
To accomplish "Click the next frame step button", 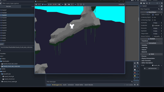I will click(x=39, y=4).
